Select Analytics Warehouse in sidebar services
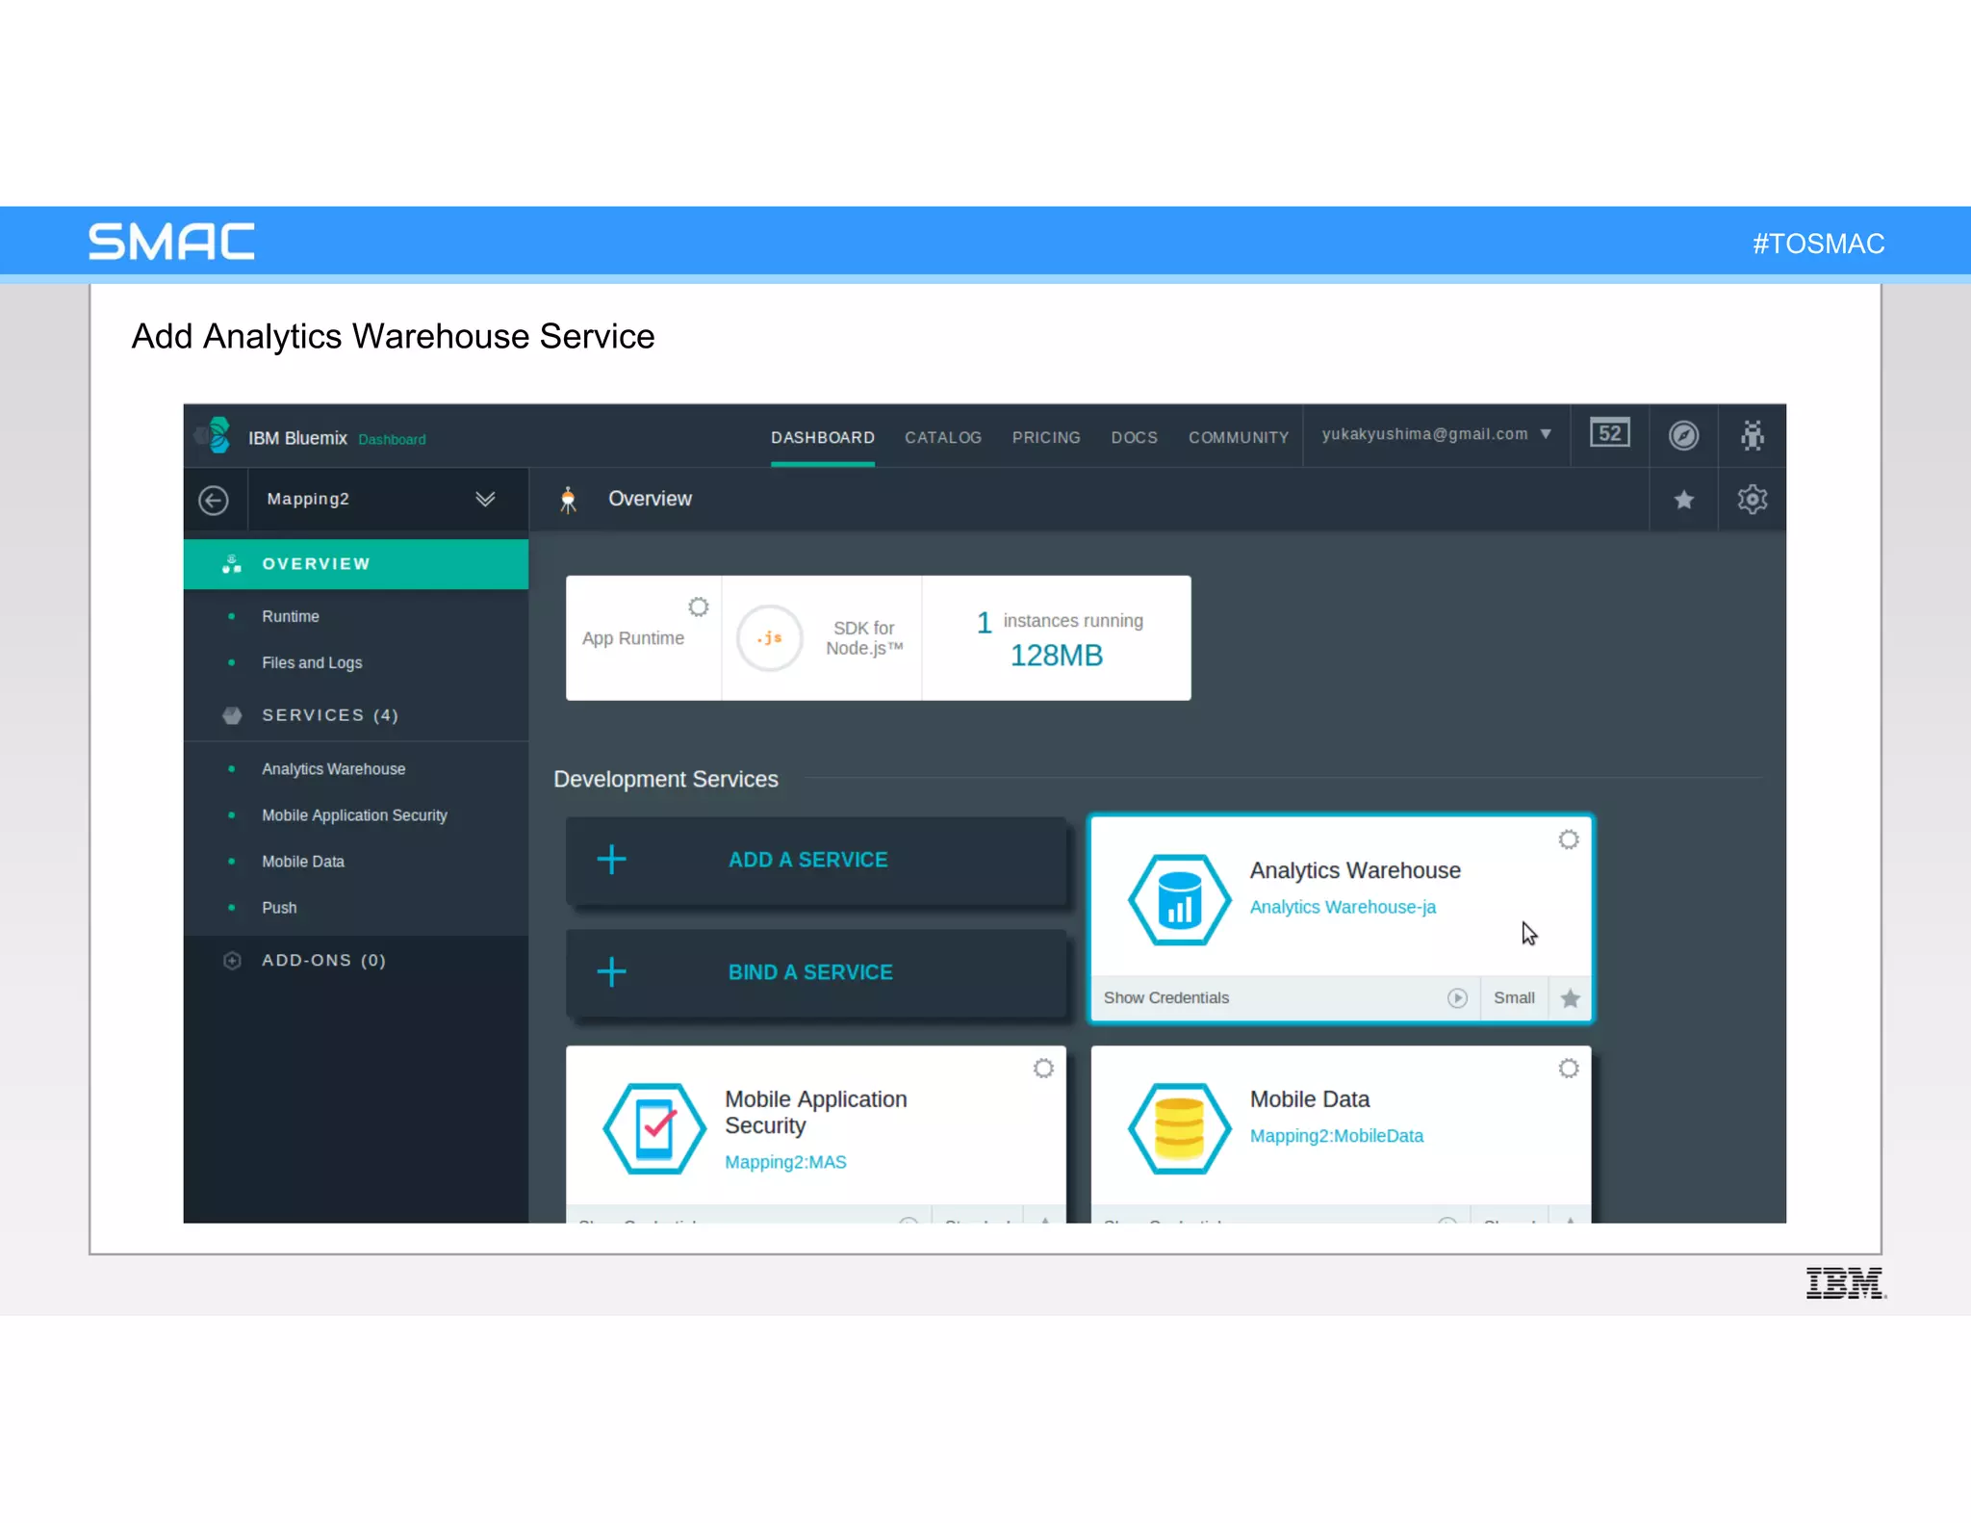The width and height of the screenshot is (1971, 1523). [333, 769]
